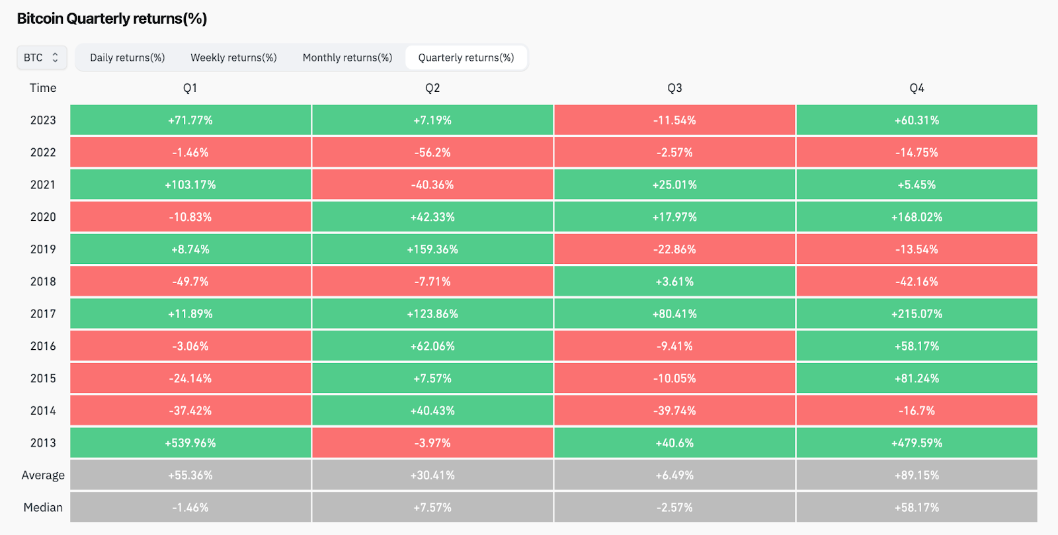Select the 2020 row label
Image resolution: width=1058 pixels, height=535 pixels.
click(43, 217)
